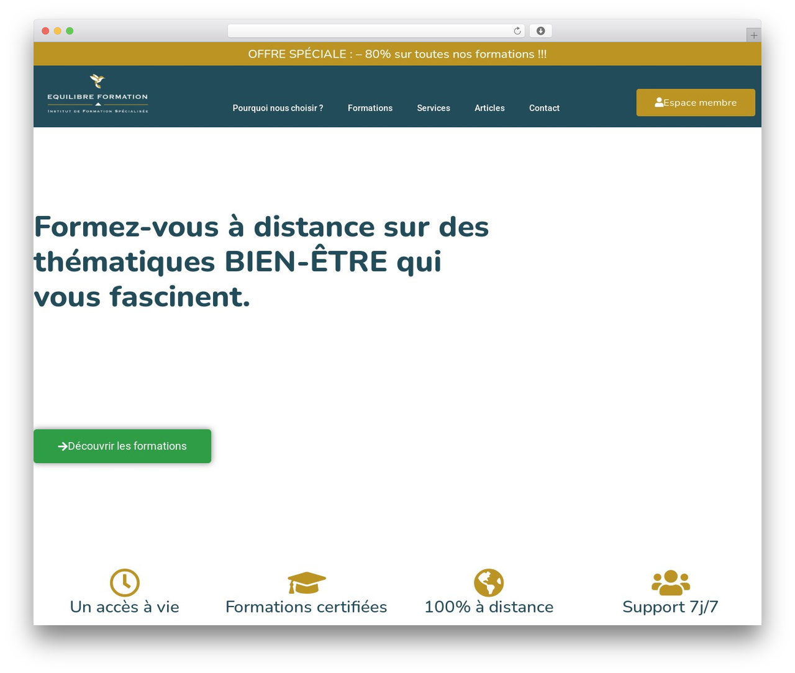Click the Un accès à vie text
Screen dimensions: 795x673
(x=125, y=607)
